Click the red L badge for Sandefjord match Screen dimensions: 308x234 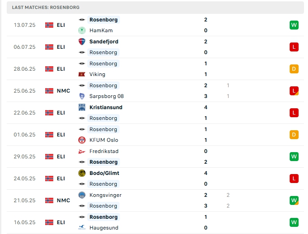(294, 47)
